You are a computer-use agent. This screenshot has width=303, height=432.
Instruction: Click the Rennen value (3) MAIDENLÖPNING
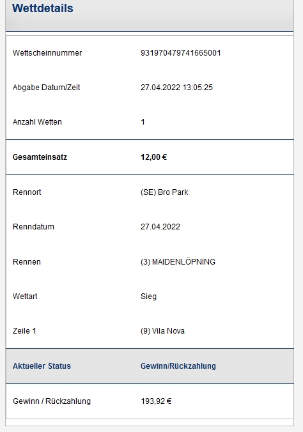tap(178, 262)
